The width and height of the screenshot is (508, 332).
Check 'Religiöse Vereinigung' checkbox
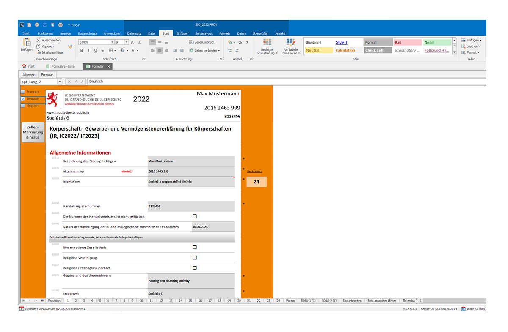(195, 257)
